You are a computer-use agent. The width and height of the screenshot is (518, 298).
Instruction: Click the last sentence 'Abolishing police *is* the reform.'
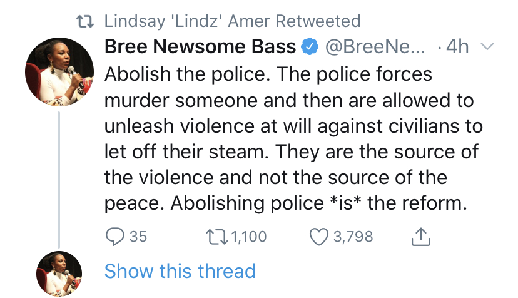[x=319, y=203]
